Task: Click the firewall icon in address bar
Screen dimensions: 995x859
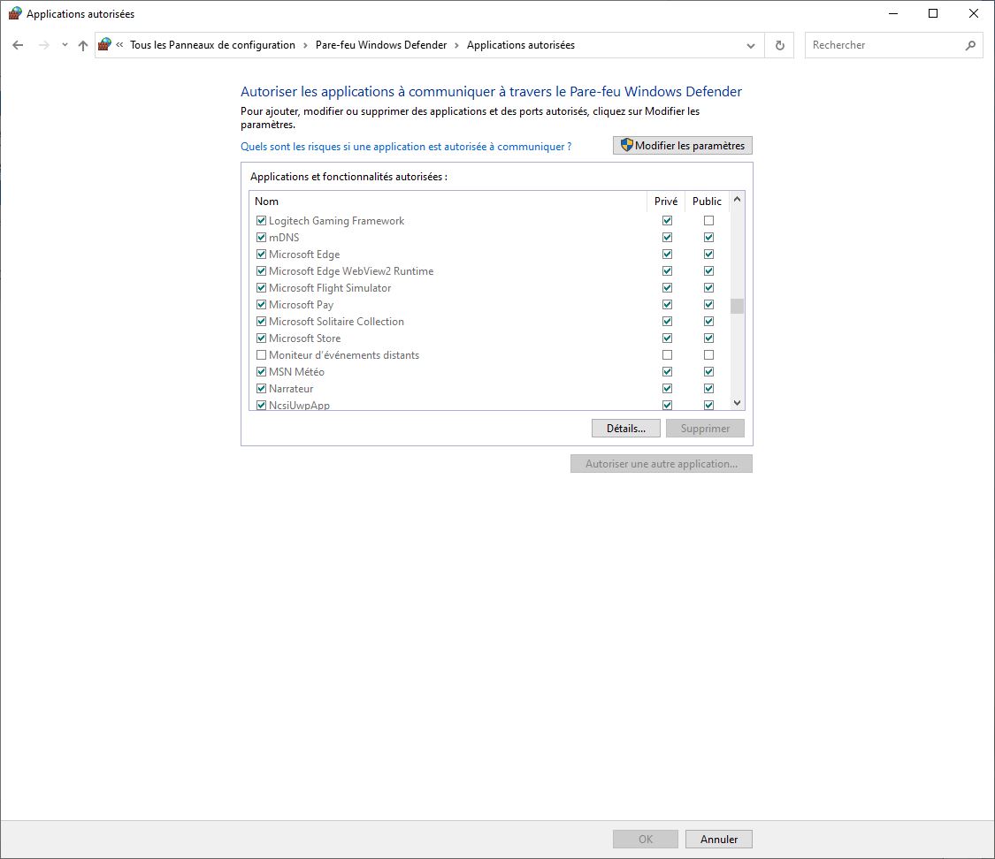Action: tap(105, 44)
